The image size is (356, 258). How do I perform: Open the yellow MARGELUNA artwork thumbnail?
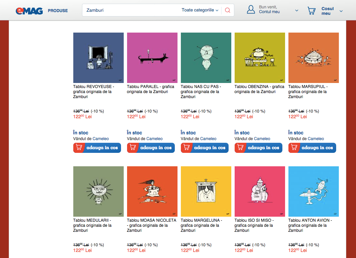(x=206, y=191)
